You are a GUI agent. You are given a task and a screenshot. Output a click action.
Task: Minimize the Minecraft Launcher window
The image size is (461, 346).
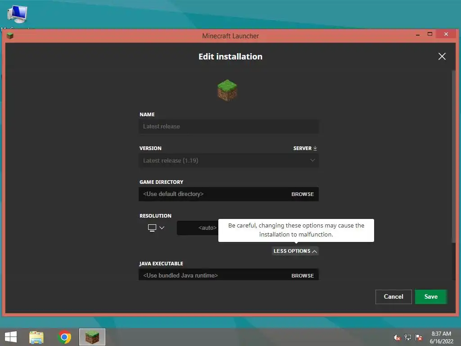(417, 35)
